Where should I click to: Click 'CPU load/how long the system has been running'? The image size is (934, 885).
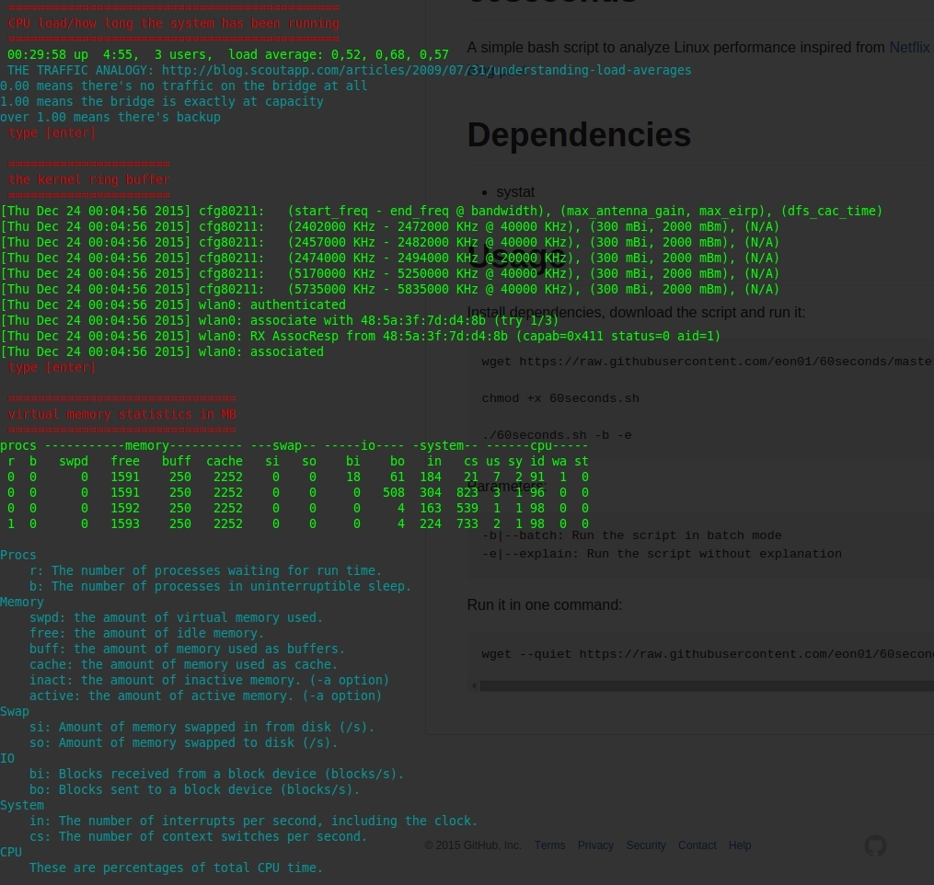[x=173, y=23]
